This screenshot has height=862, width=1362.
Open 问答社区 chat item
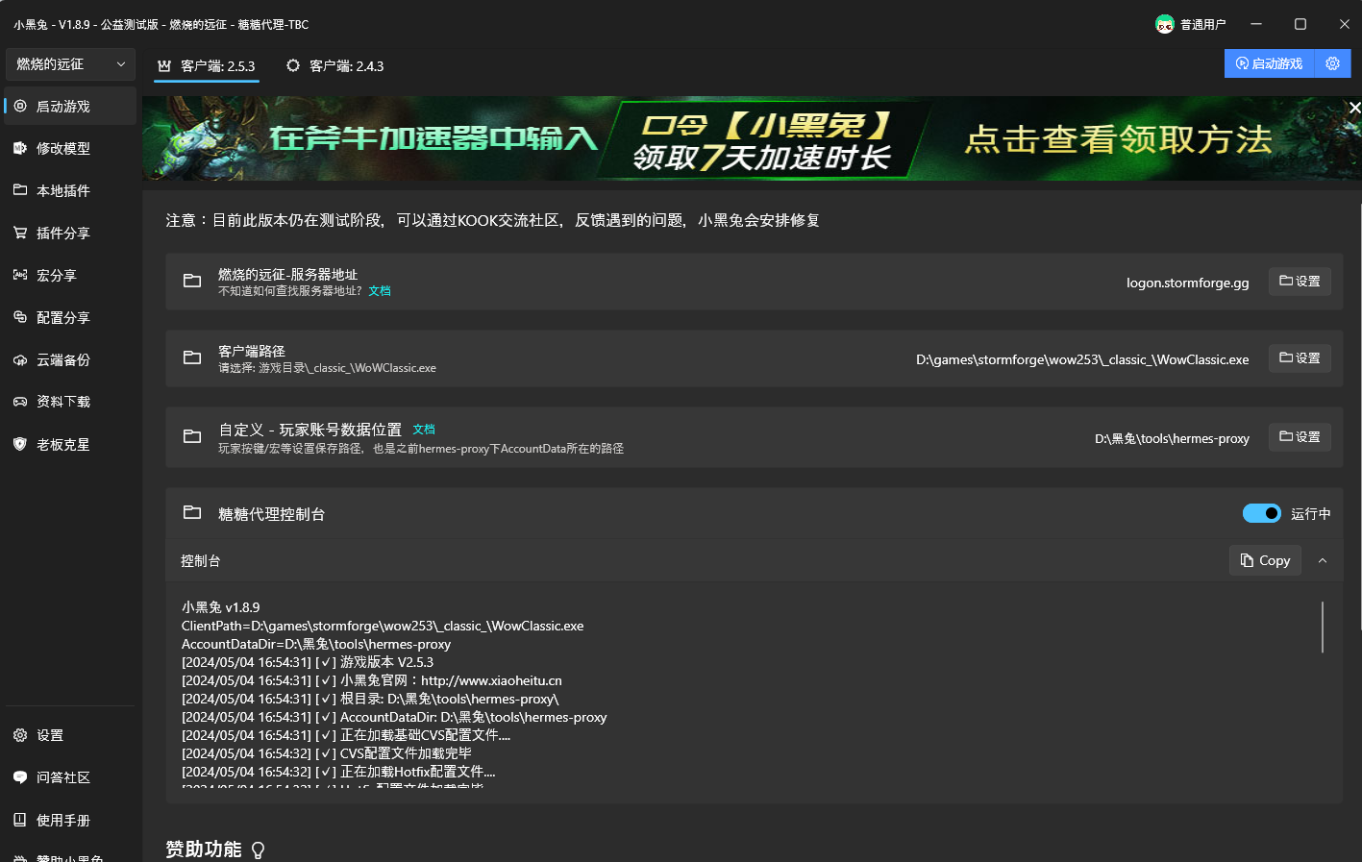click(x=63, y=777)
